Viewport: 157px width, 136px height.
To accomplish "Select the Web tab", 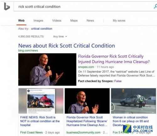I will click(21, 21).
